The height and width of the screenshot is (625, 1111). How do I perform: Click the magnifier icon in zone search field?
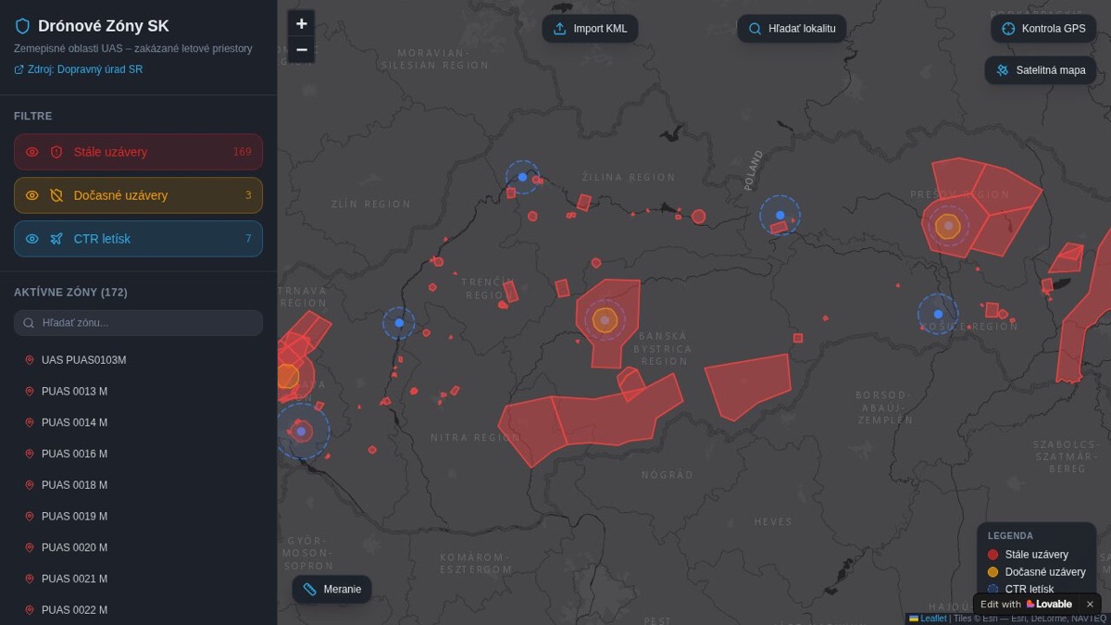29,323
